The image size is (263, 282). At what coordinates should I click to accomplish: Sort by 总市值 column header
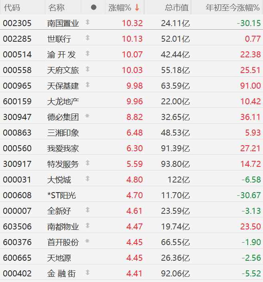(177, 8)
